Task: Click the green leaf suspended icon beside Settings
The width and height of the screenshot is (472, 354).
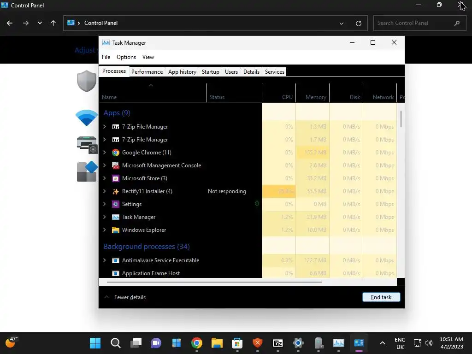Action: (257, 204)
